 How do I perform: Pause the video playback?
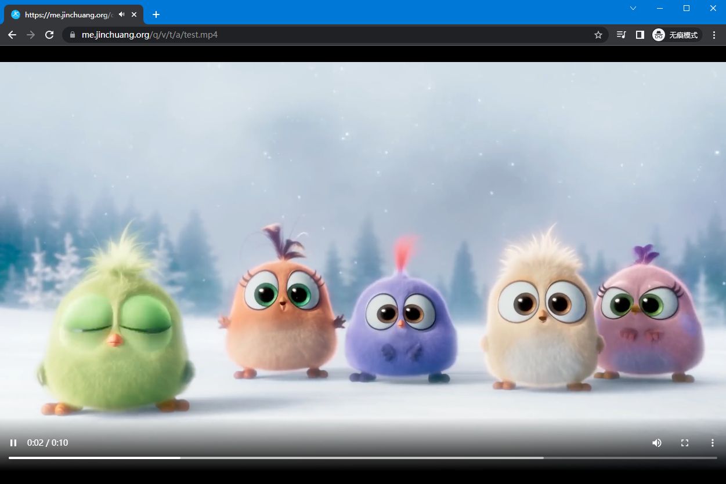click(x=13, y=443)
